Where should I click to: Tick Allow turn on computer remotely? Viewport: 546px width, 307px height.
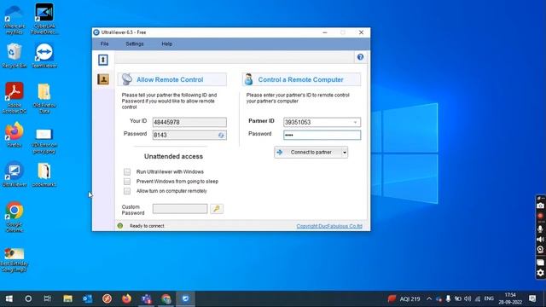[x=127, y=191]
